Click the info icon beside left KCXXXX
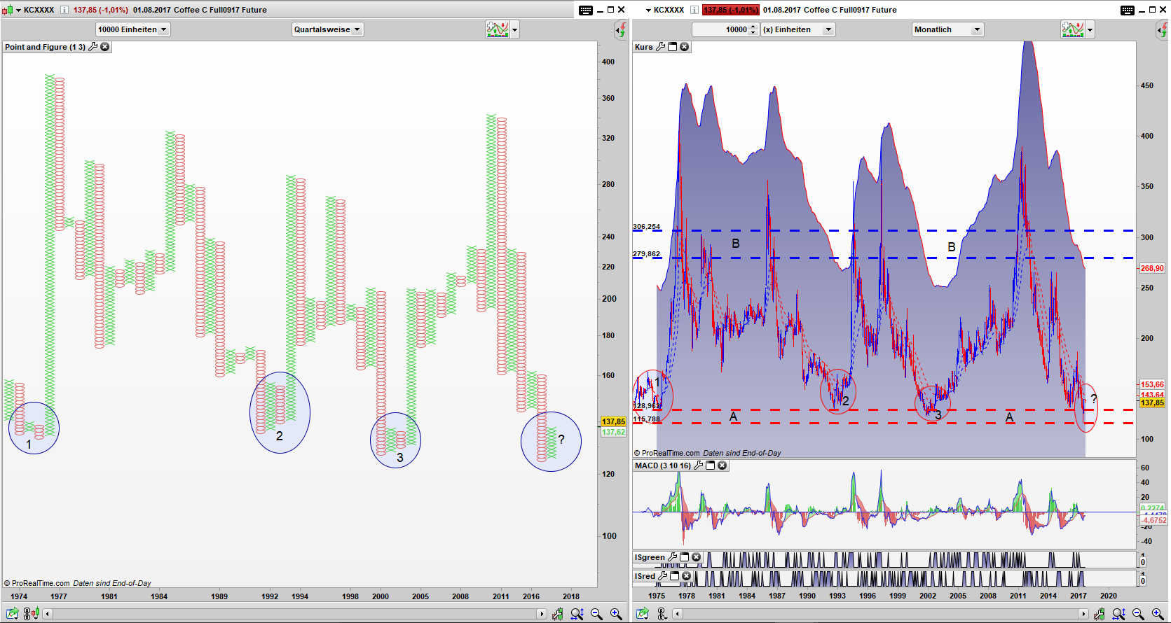This screenshot has height=623, width=1171. (64, 10)
